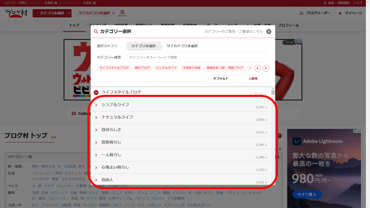Open the 旅行 category link
Screen dimensions: 370x208
[x=35, y=166]
